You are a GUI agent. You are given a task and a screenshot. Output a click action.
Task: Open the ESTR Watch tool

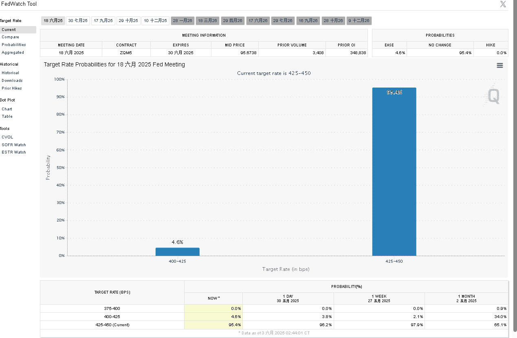coord(13,152)
